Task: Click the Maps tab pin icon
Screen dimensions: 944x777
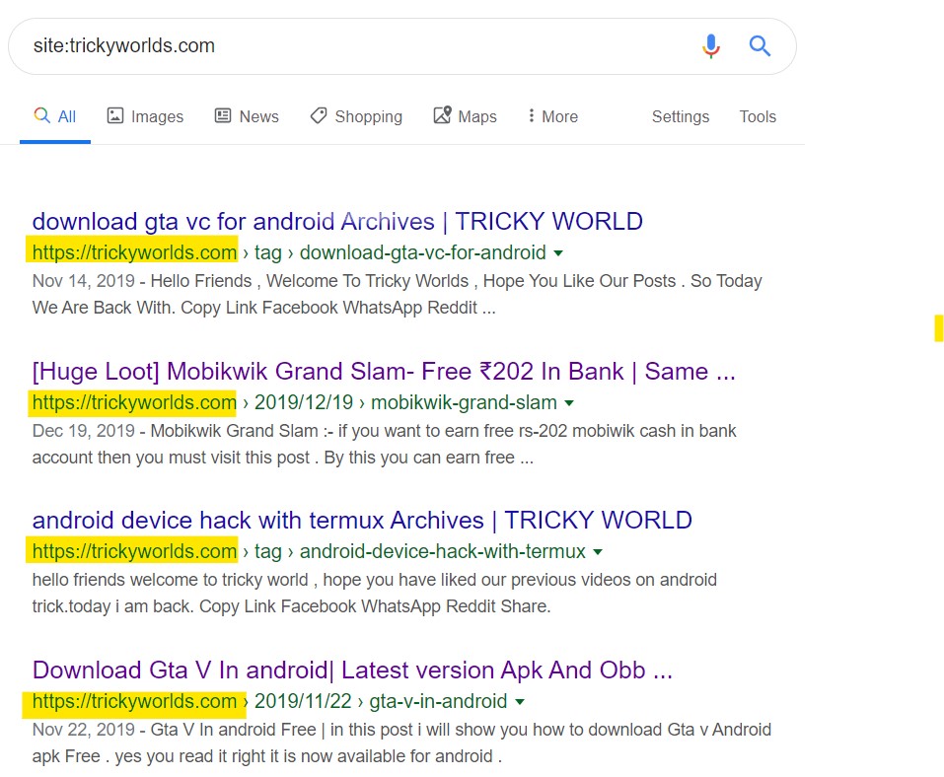Action: coord(443,115)
